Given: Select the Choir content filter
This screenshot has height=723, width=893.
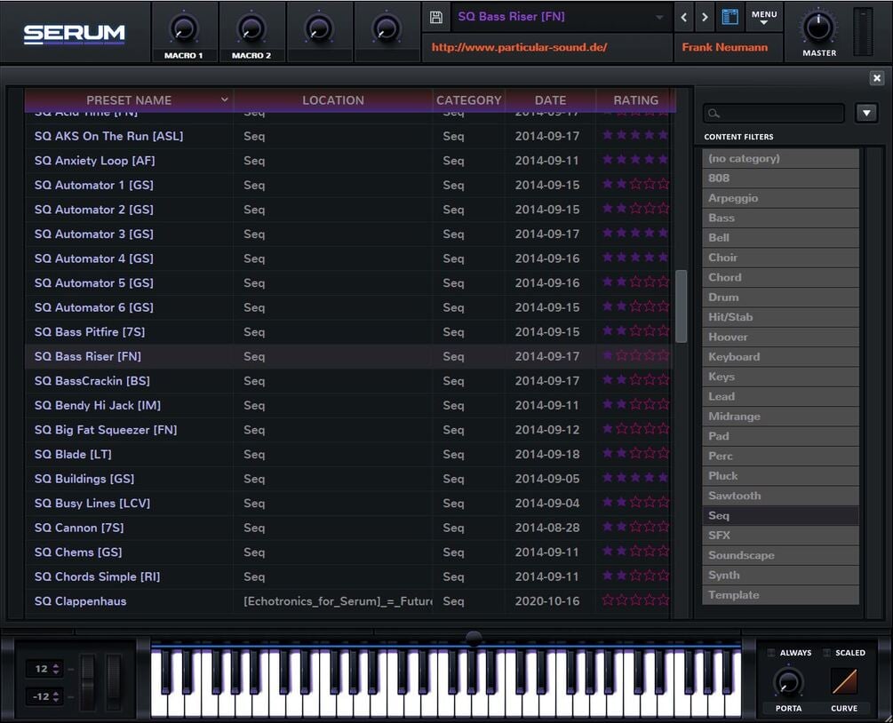Looking at the screenshot, I should tap(780, 258).
